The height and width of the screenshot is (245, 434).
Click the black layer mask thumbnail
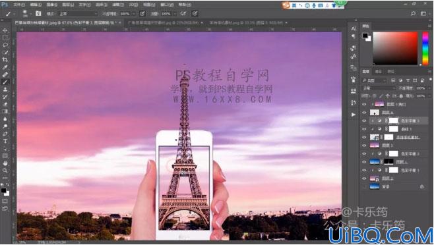click(388, 162)
